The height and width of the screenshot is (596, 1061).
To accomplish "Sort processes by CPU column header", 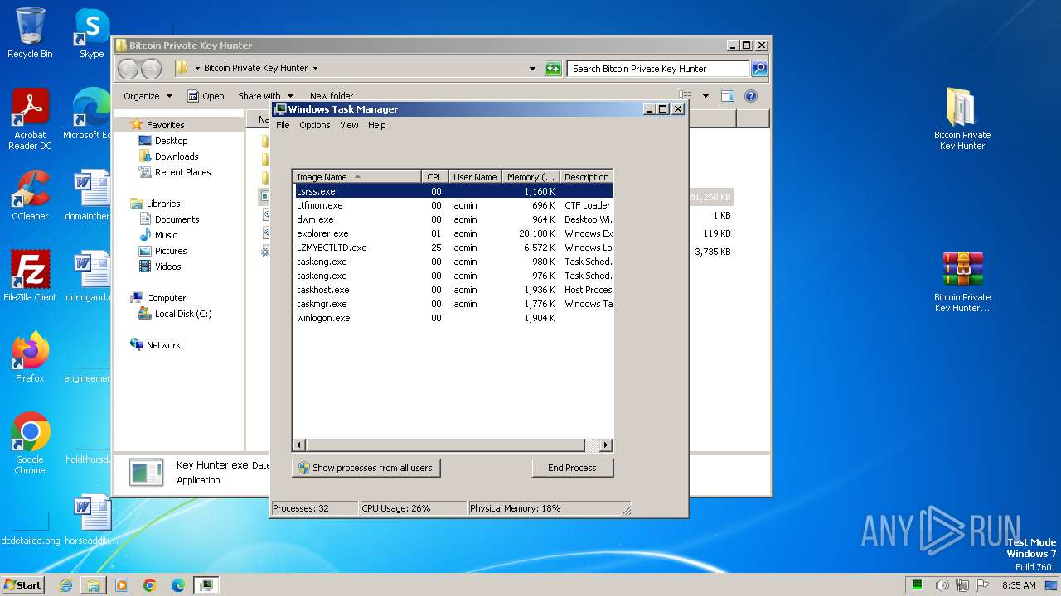I will 435,177.
